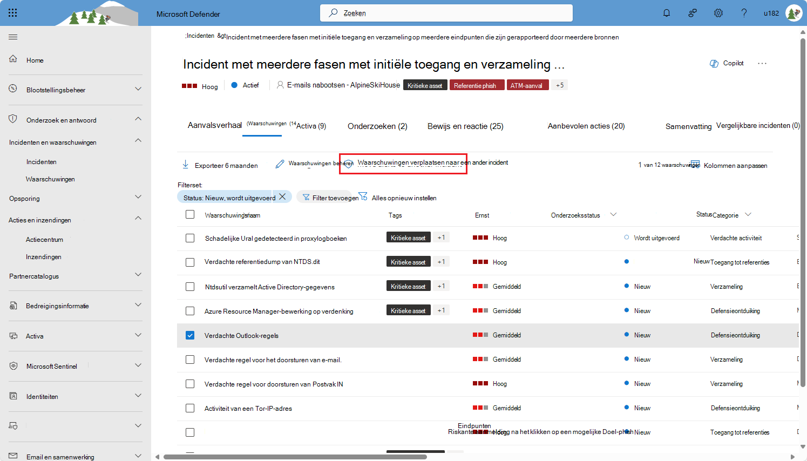Click the Waarschuwingen beheren pencil icon
Viewport: 807px width, 461px height.
280,164
